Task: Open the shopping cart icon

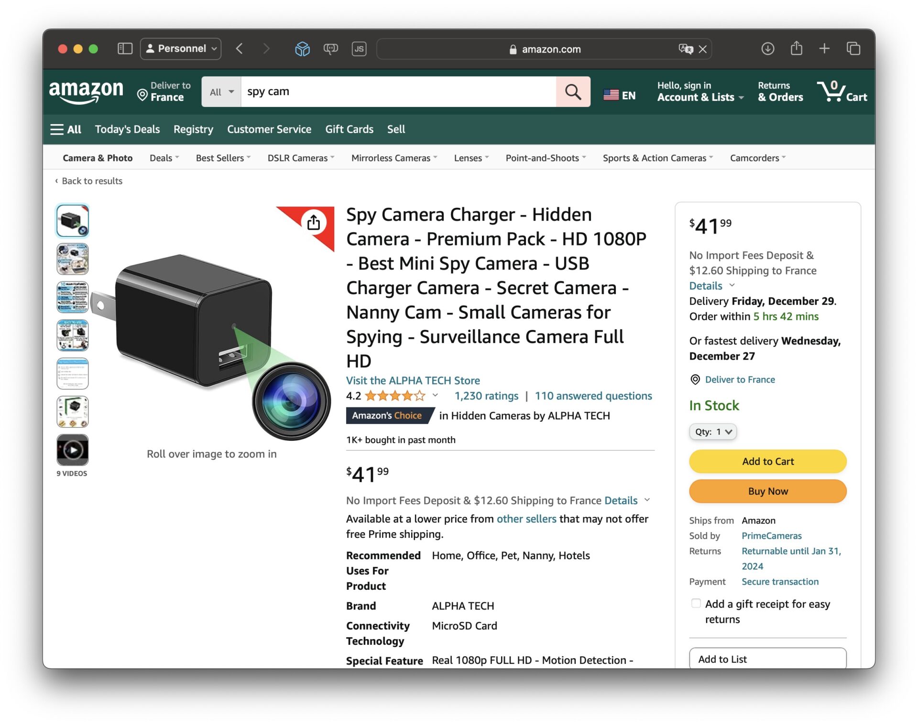Action: coord(842,91)
